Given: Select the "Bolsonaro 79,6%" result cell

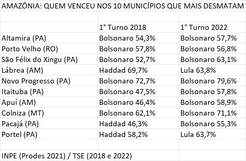Looking at the screenshot, I should click(209, 81).
